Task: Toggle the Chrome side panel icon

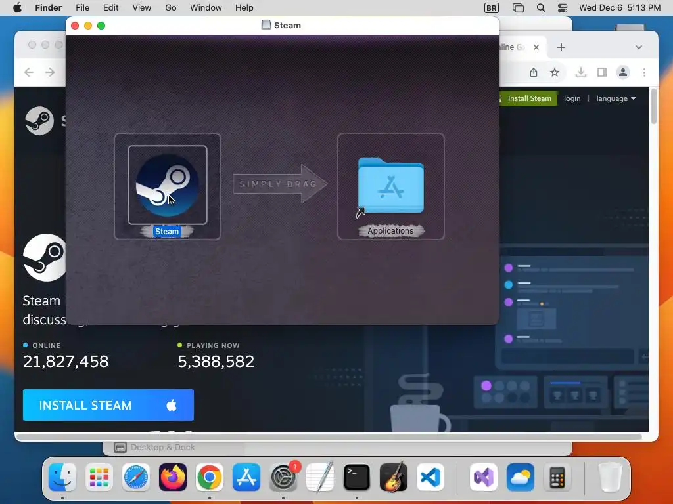Action: click(602, 72)
